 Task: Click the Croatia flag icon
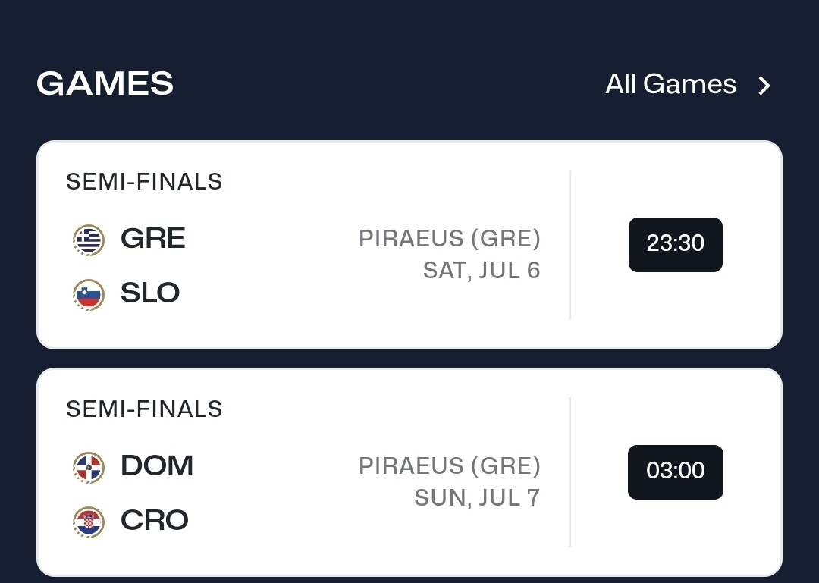point(89,521)
